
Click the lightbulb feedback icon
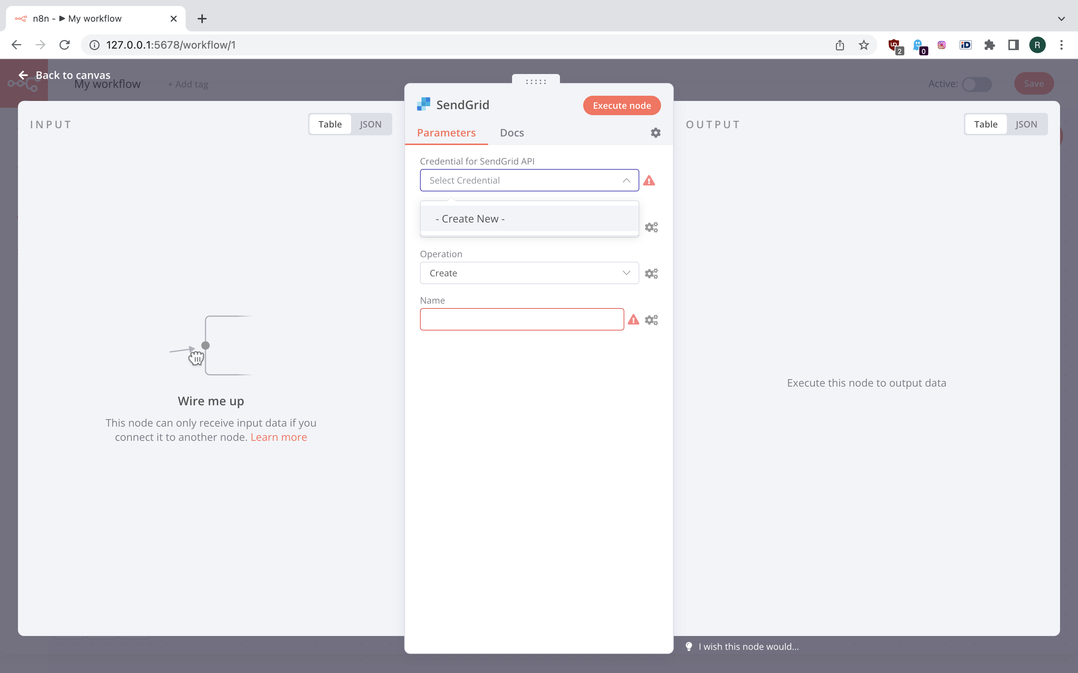coord(689,646)
